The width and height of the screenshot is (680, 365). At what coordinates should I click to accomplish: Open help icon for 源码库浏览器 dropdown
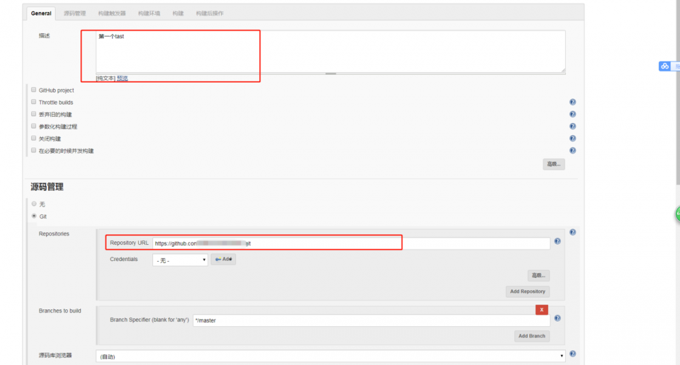coord(573,354)
